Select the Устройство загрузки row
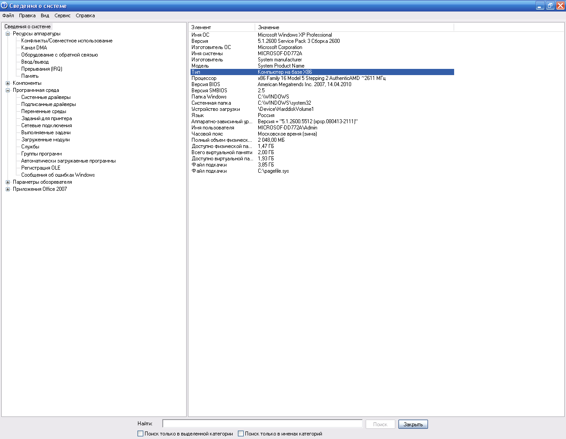 [x=322, y=109]
